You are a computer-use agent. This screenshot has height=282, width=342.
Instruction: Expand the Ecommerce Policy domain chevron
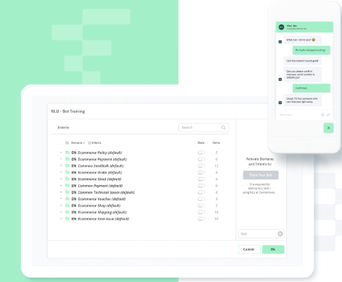click(61, 153)
